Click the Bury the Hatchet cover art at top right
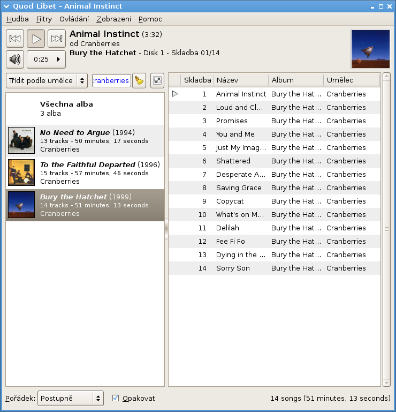This screenshot has width=396, height=412. click(x=370, y=49)
